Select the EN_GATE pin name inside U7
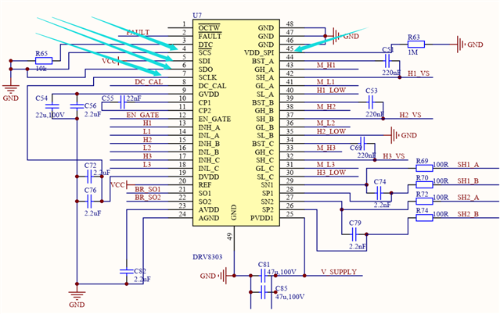The width and height of the screenshot is (500, 314). coord(214,119)
